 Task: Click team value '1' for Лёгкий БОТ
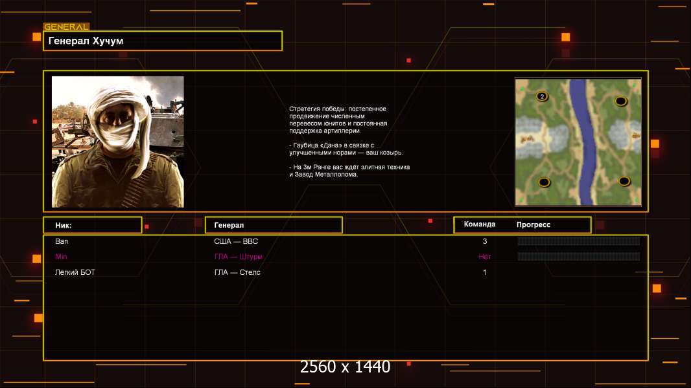pyautogui.click(x=485, y=272)
